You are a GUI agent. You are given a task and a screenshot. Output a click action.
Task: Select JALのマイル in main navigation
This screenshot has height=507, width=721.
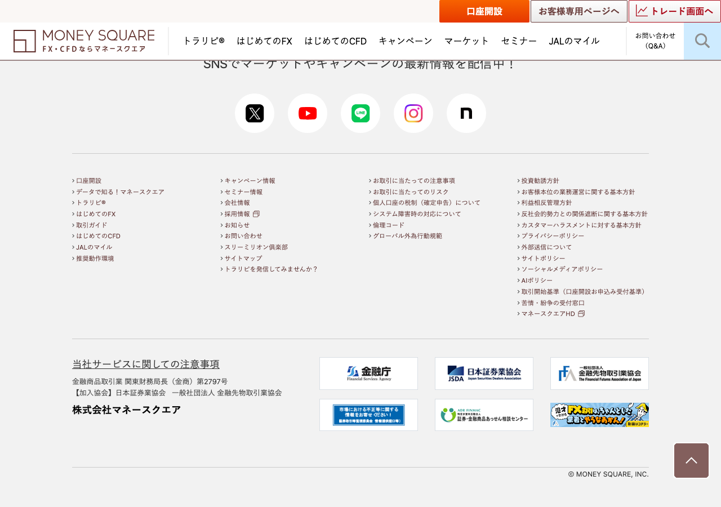coord(574,41)
